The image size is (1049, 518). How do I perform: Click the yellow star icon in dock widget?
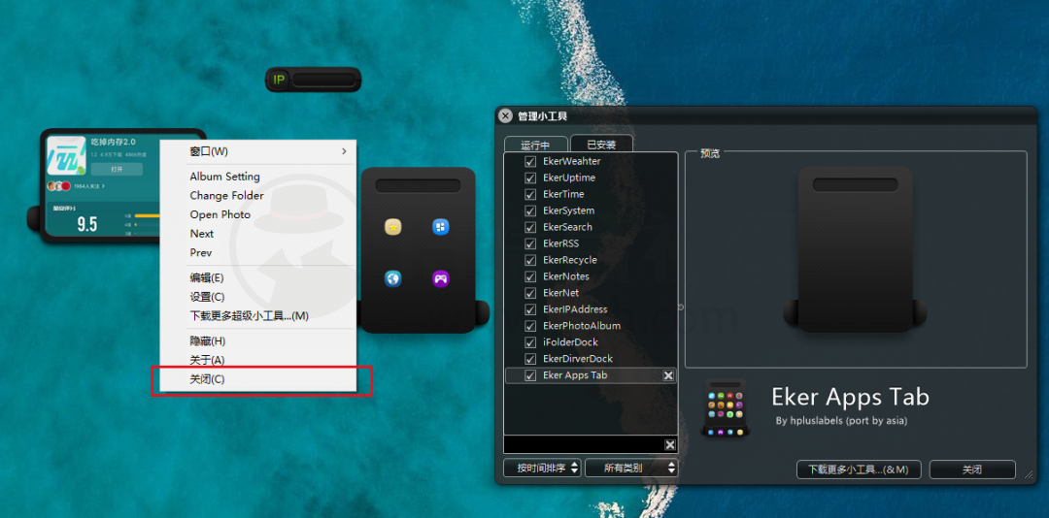[392, 227]
